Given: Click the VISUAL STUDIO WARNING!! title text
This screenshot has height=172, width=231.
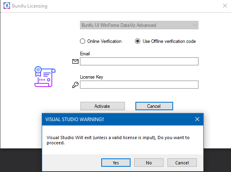Looking at the screenshot, I should point(75,119).
